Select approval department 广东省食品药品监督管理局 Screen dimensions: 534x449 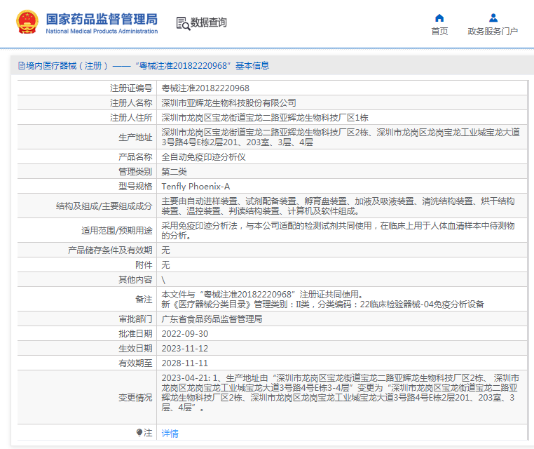212,319
